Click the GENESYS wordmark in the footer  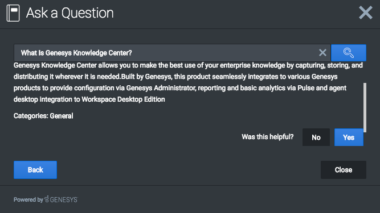[x=64, y=200]
